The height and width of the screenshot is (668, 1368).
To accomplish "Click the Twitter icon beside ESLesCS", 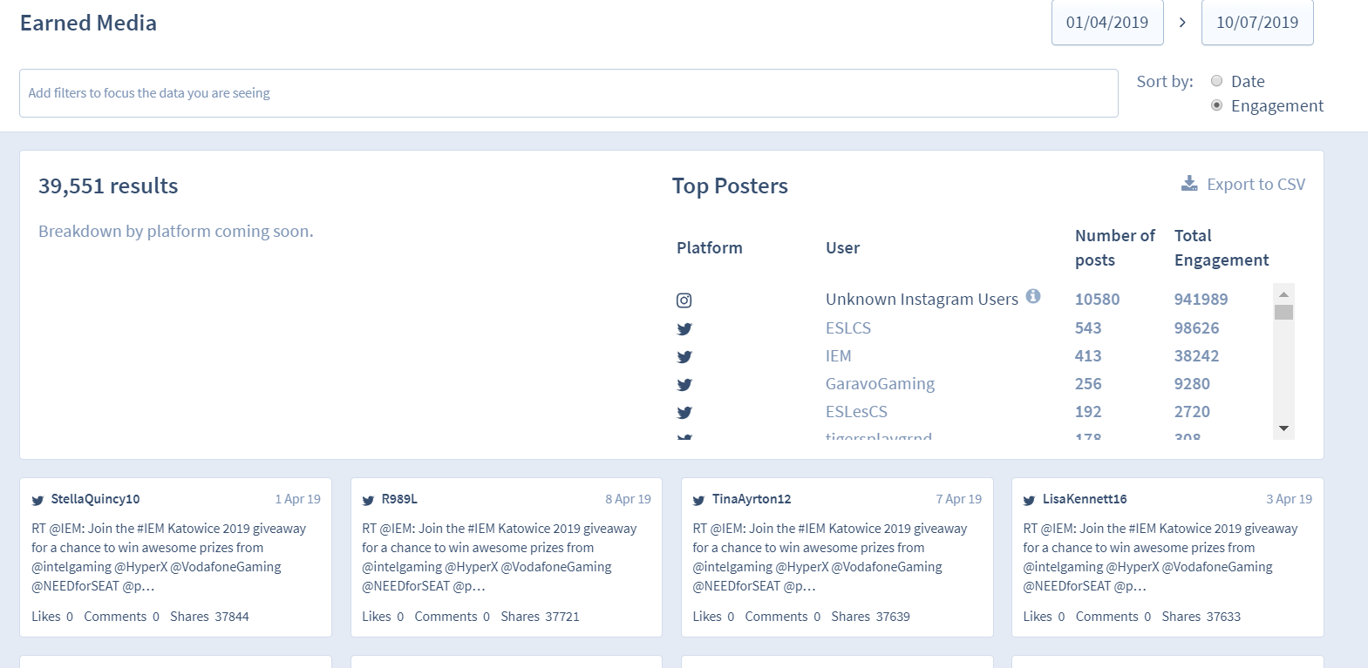I will [684, 413].
